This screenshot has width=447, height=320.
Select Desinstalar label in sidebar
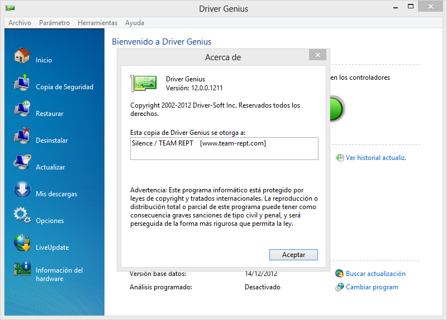tap(52, 140)
